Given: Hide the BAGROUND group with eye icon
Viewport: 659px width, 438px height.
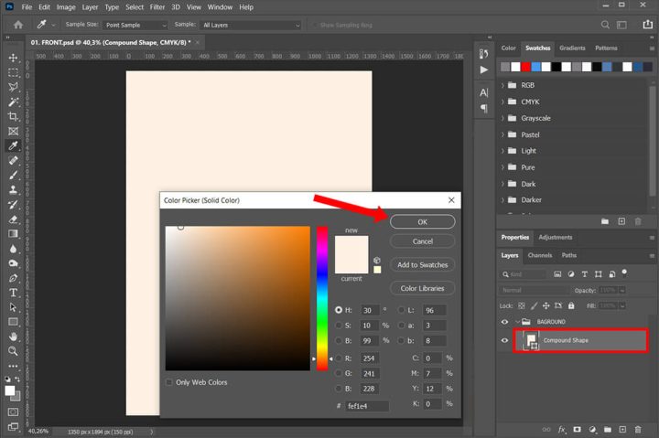Looking at the screenshot, I should click(504, 322).
